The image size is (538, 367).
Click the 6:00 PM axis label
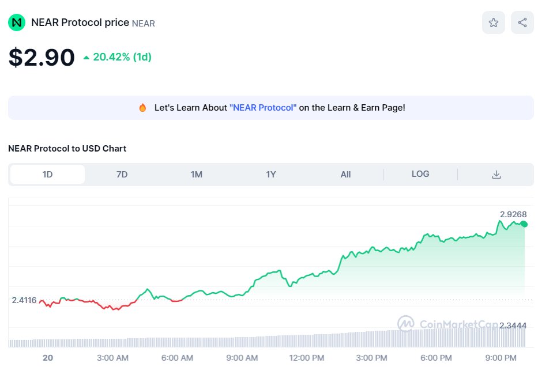click(436, 358)
